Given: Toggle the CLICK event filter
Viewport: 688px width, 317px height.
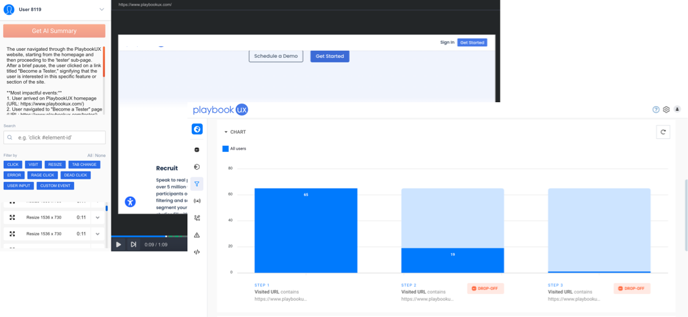Looking at the screenshot, I should pyautogui.click(x=13, y=165).
